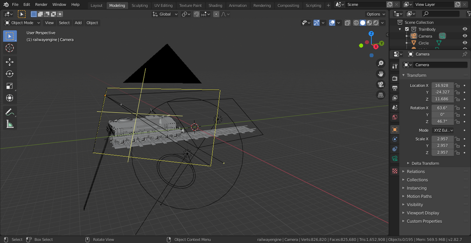This screenshot has height=243, width=471.
Task: Switch to wireframe viewport shading
Action: point(356,23)
